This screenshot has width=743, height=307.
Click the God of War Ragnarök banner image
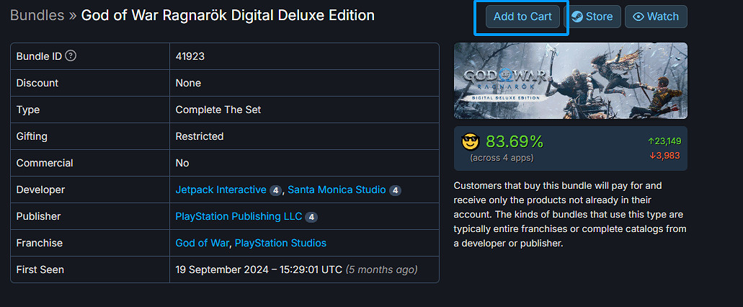(570, 81)
